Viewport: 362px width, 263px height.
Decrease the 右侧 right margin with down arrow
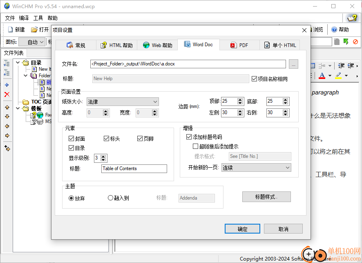[x=285, y=114]
